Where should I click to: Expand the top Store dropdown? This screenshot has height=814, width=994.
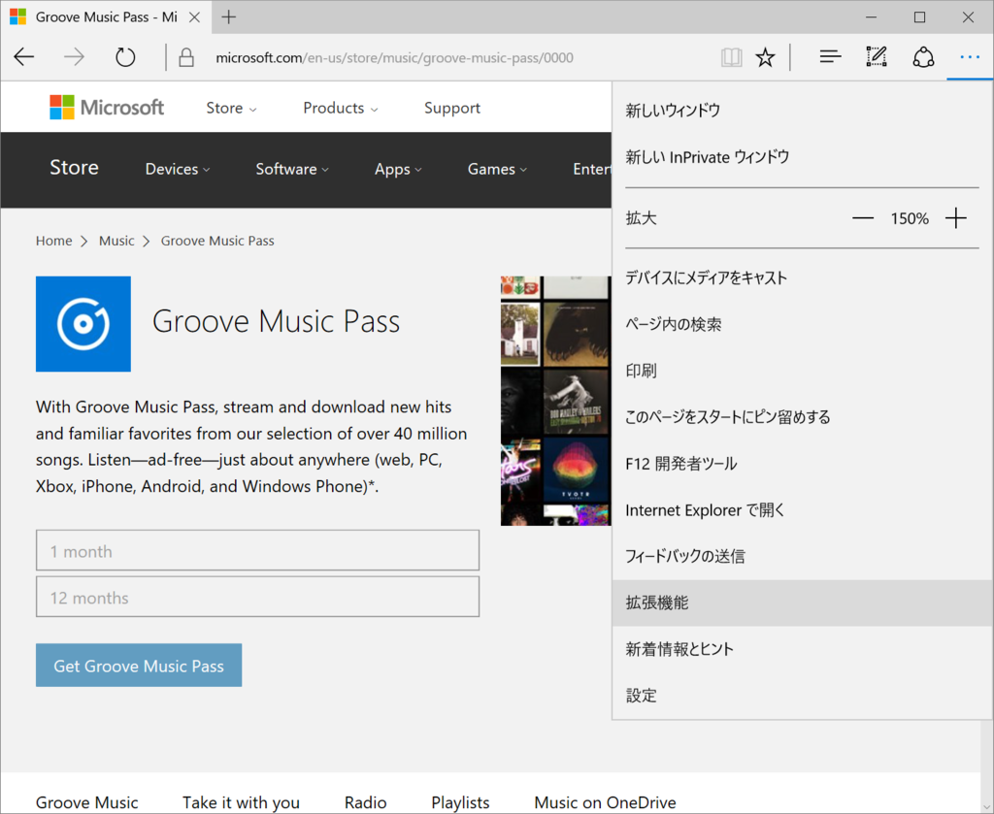coord(231,109)
